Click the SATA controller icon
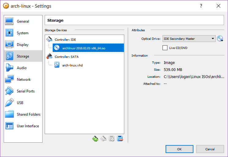 point(49,56)
